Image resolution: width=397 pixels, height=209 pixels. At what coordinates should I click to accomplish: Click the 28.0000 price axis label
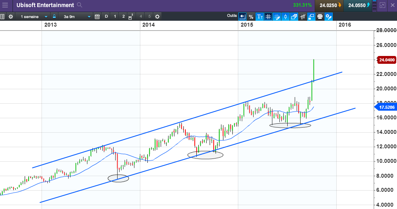(x=386, y=30)
